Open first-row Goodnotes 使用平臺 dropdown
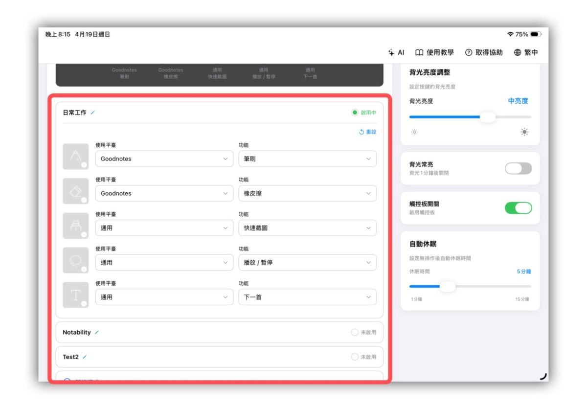 pyautogui.click(x=164, y=159)
